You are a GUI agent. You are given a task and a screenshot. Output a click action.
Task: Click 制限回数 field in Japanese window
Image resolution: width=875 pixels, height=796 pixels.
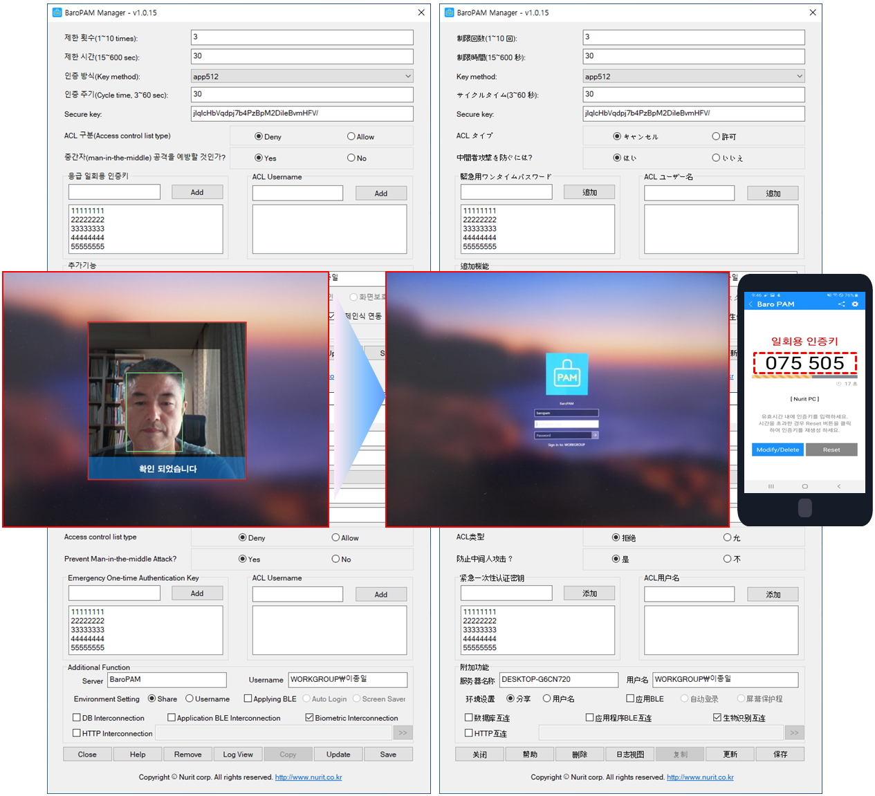point(694,37)
